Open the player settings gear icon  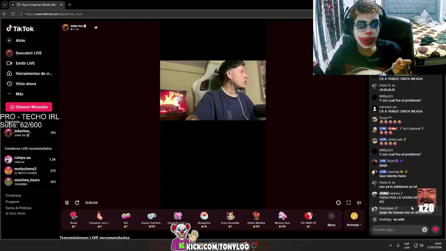tap(338, 203)
